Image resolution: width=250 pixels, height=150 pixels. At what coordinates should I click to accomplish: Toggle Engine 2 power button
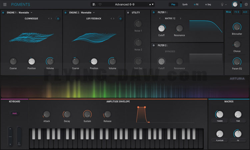pos(65,13)
